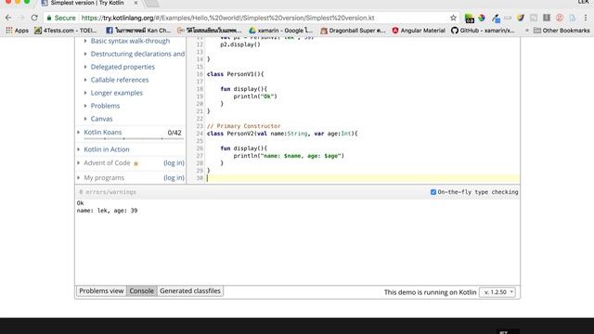Click log in next to My programs

coord(174,177)
